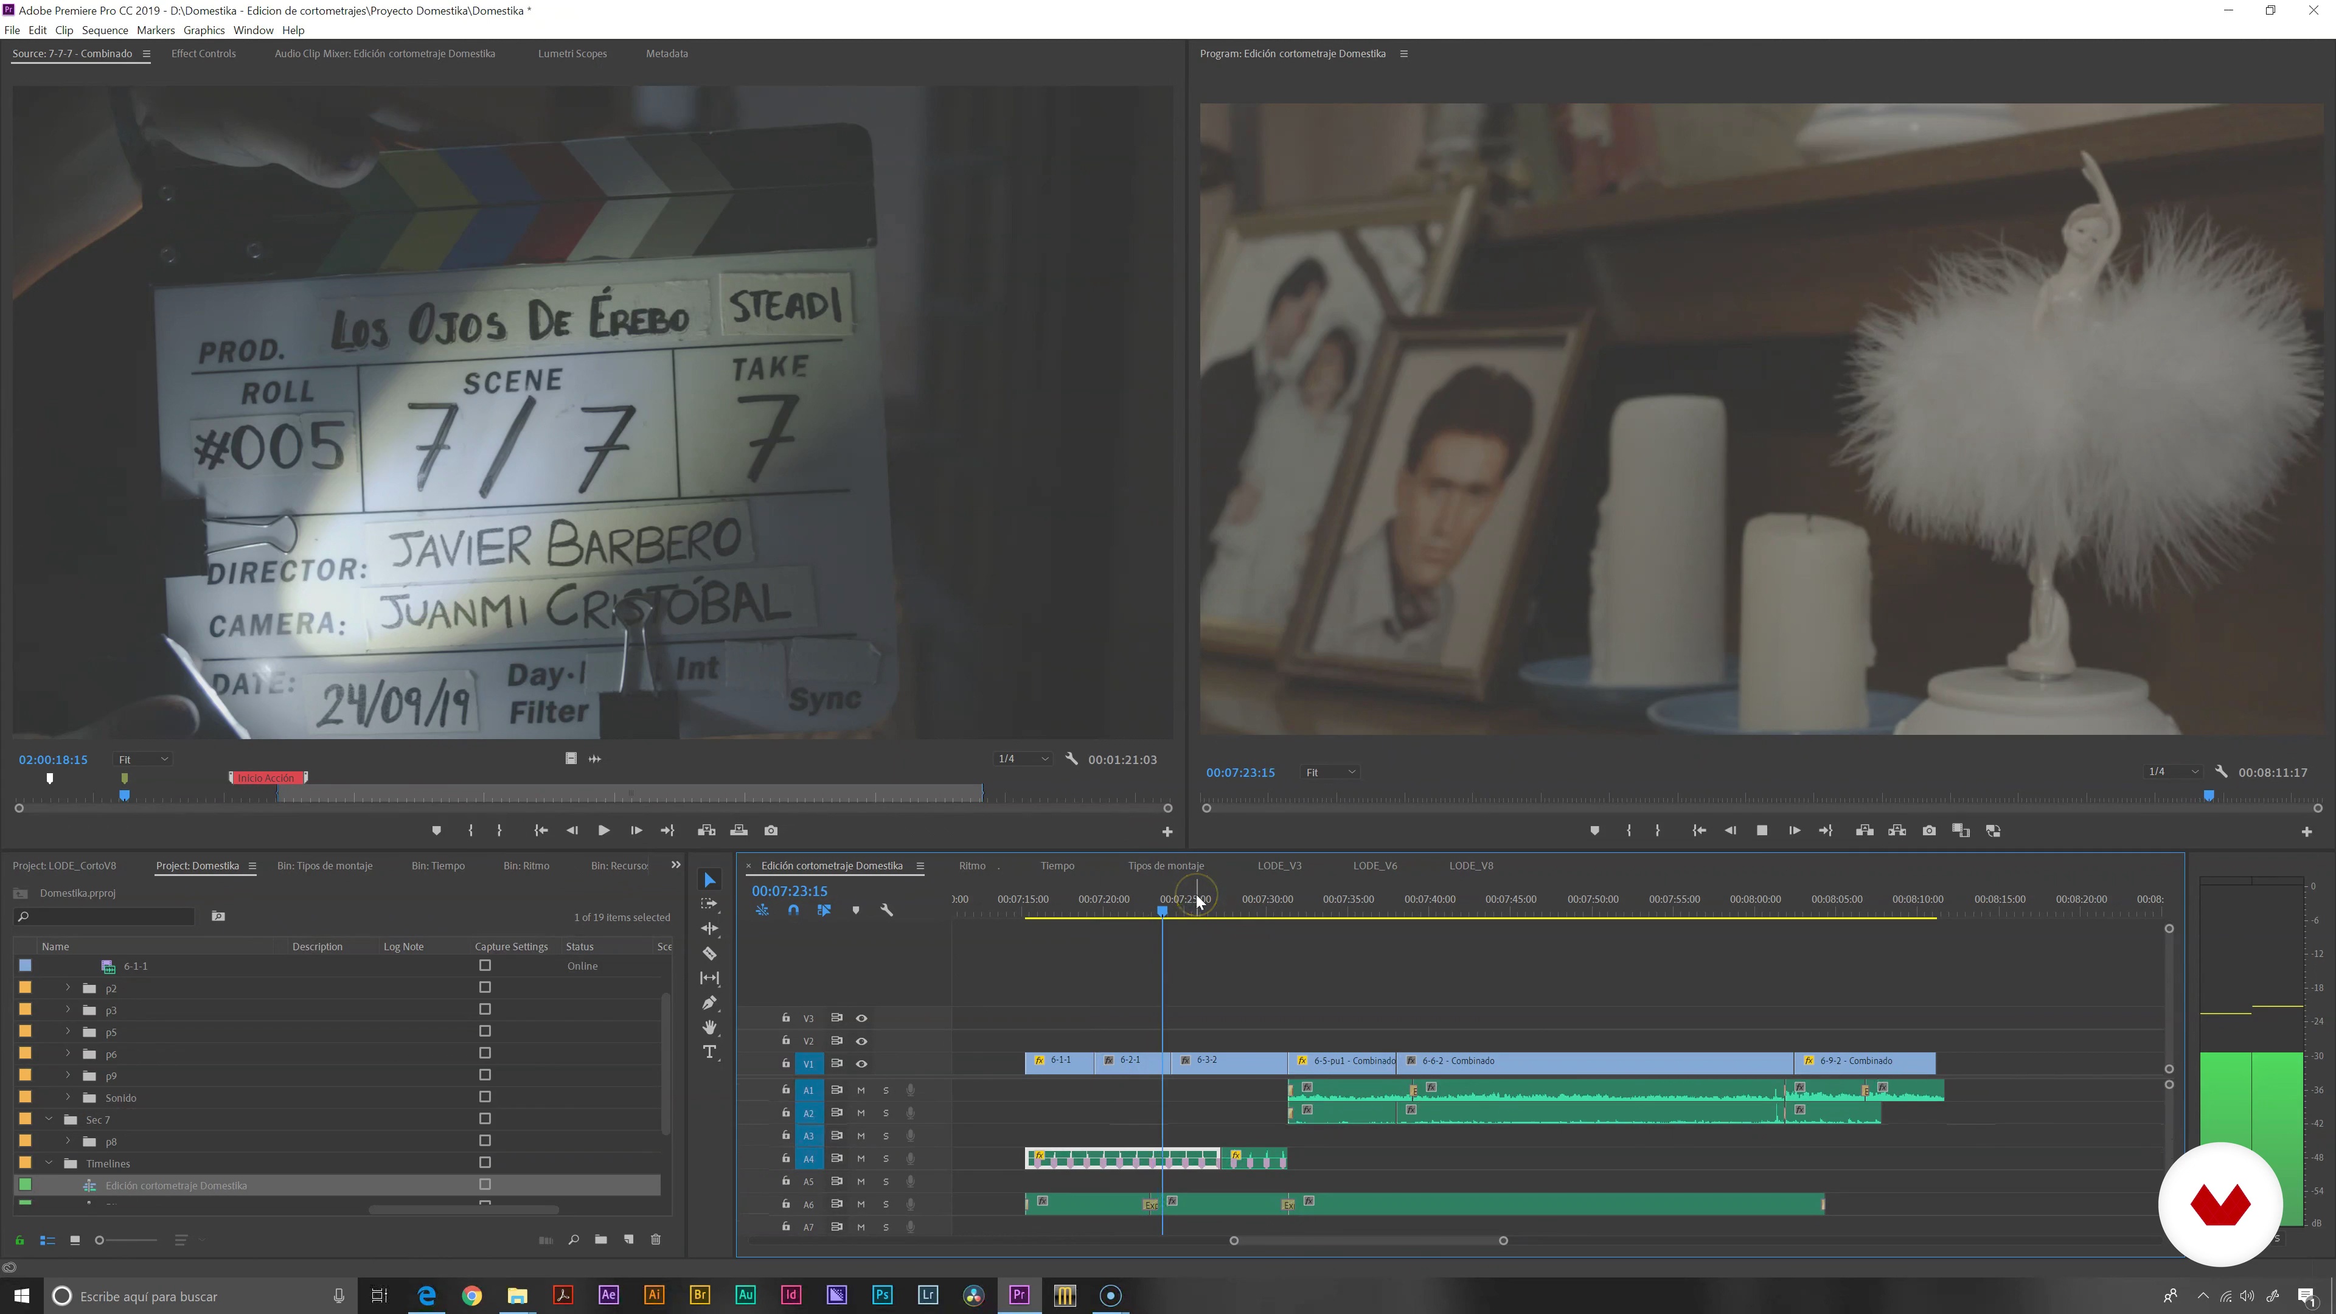Adjust project panel thumbnail zoom slider
Viewport: 2336px width, 1314px height.
pyautogui.click(x=126, y=1240)
